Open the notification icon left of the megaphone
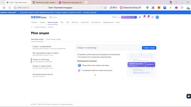Screen dimensions: 191x107 coord(144,17)
